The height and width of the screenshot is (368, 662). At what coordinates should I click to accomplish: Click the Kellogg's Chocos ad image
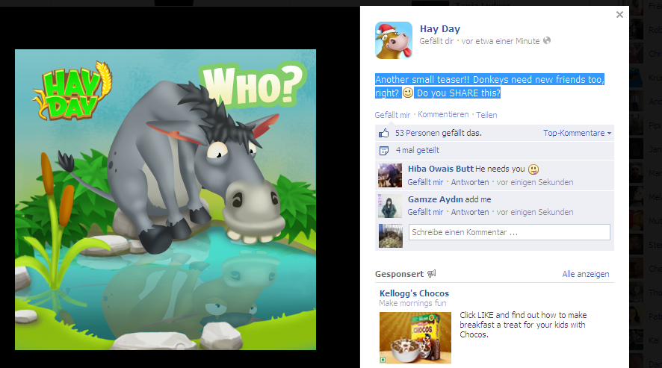pos(415,337)
